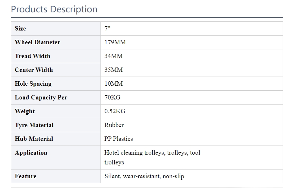The image size is (295, 188).
Task: Click the 7" size value
Action: pyautogui.click(x=107, y=28)
